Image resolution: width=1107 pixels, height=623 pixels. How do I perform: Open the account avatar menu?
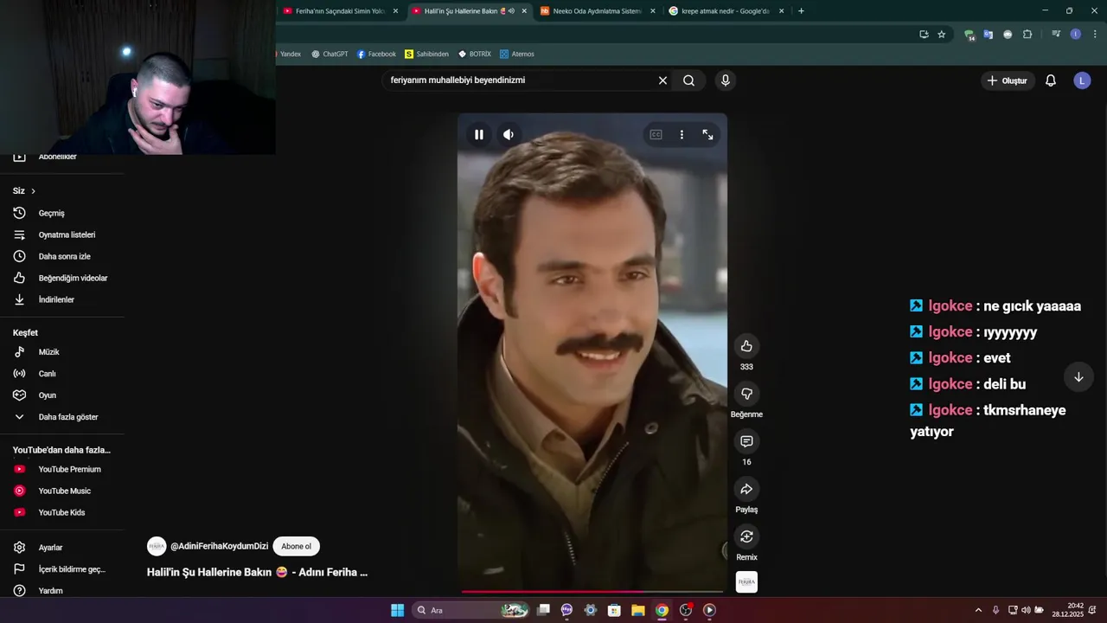coord(1082,80)
